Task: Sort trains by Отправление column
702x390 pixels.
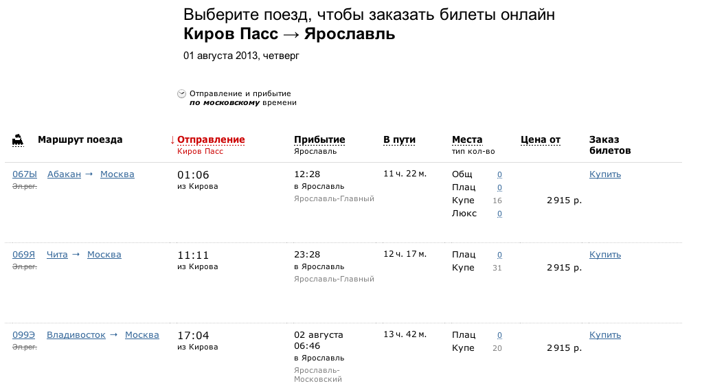Action: pos(211,139)
